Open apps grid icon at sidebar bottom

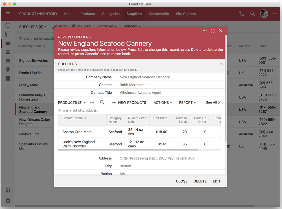pyautogui.click(x=8, y=190)
